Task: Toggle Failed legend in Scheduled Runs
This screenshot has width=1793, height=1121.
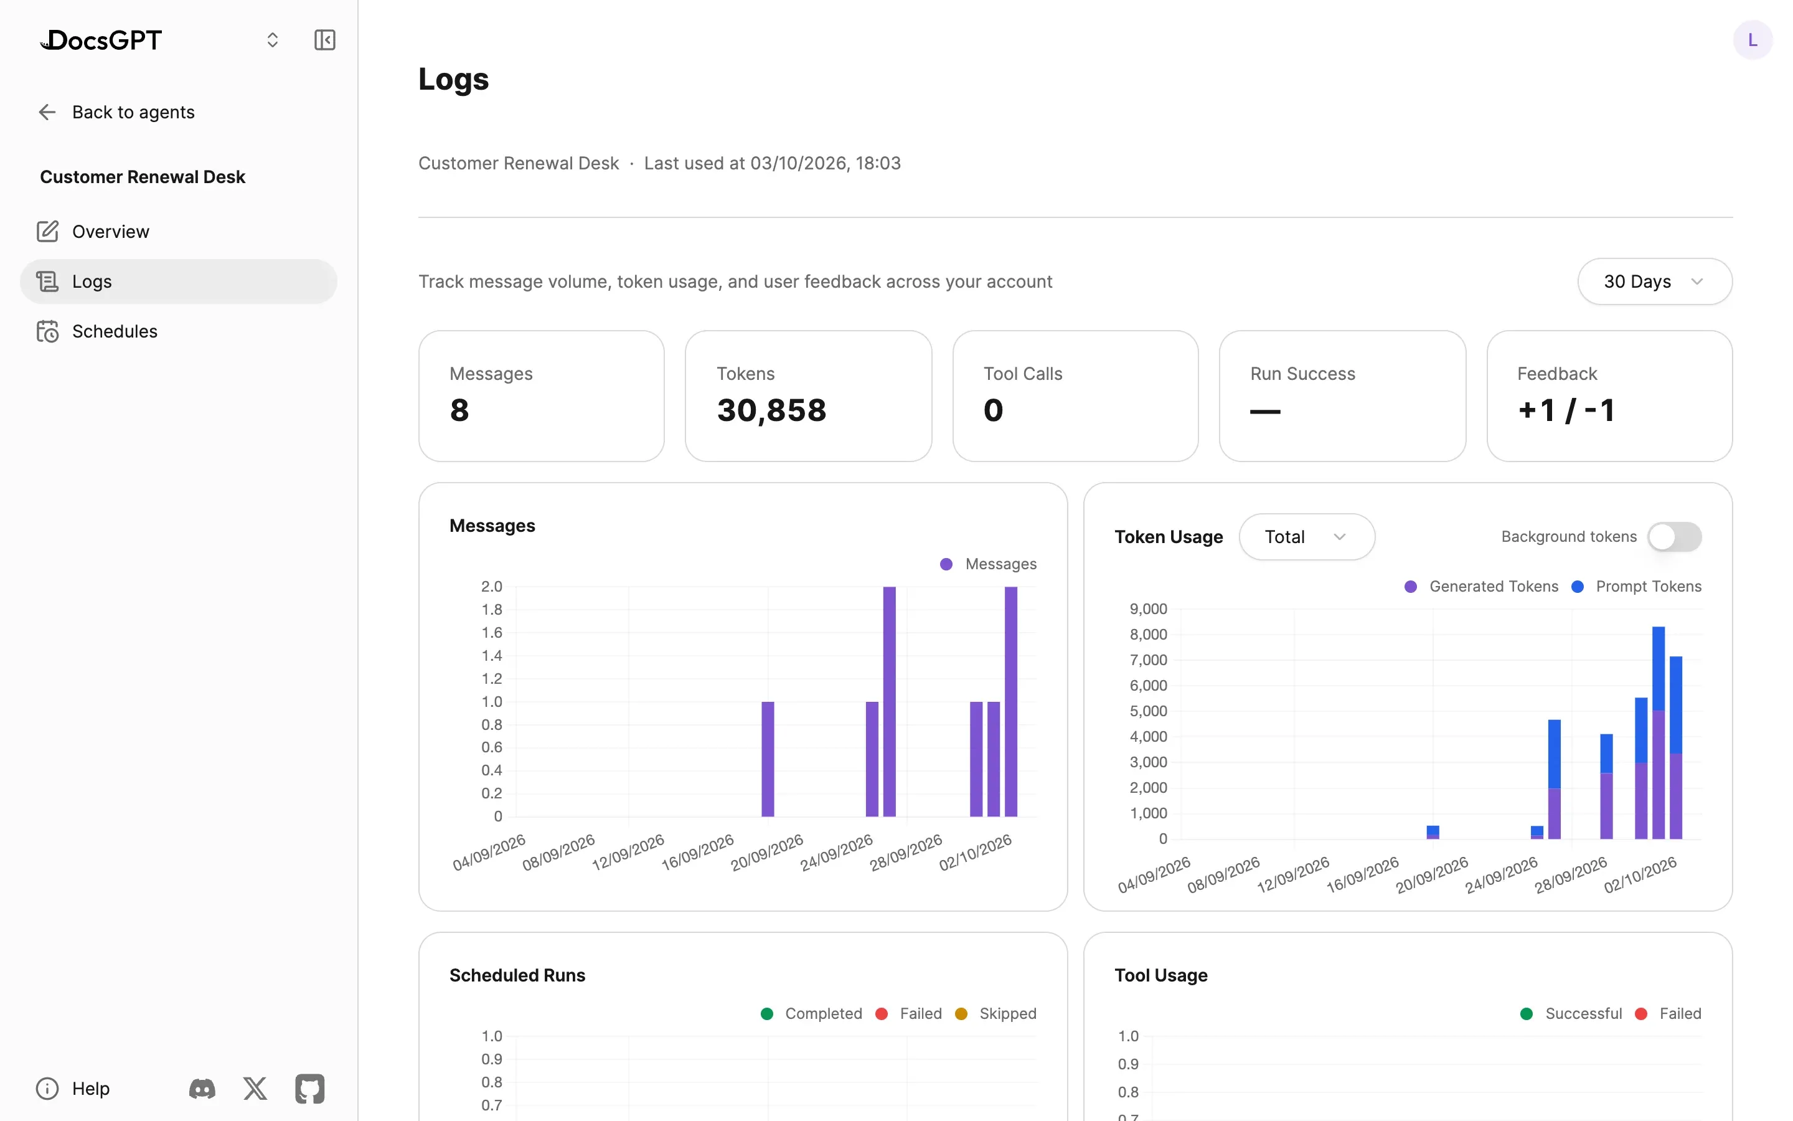Action: point(908,1013)
